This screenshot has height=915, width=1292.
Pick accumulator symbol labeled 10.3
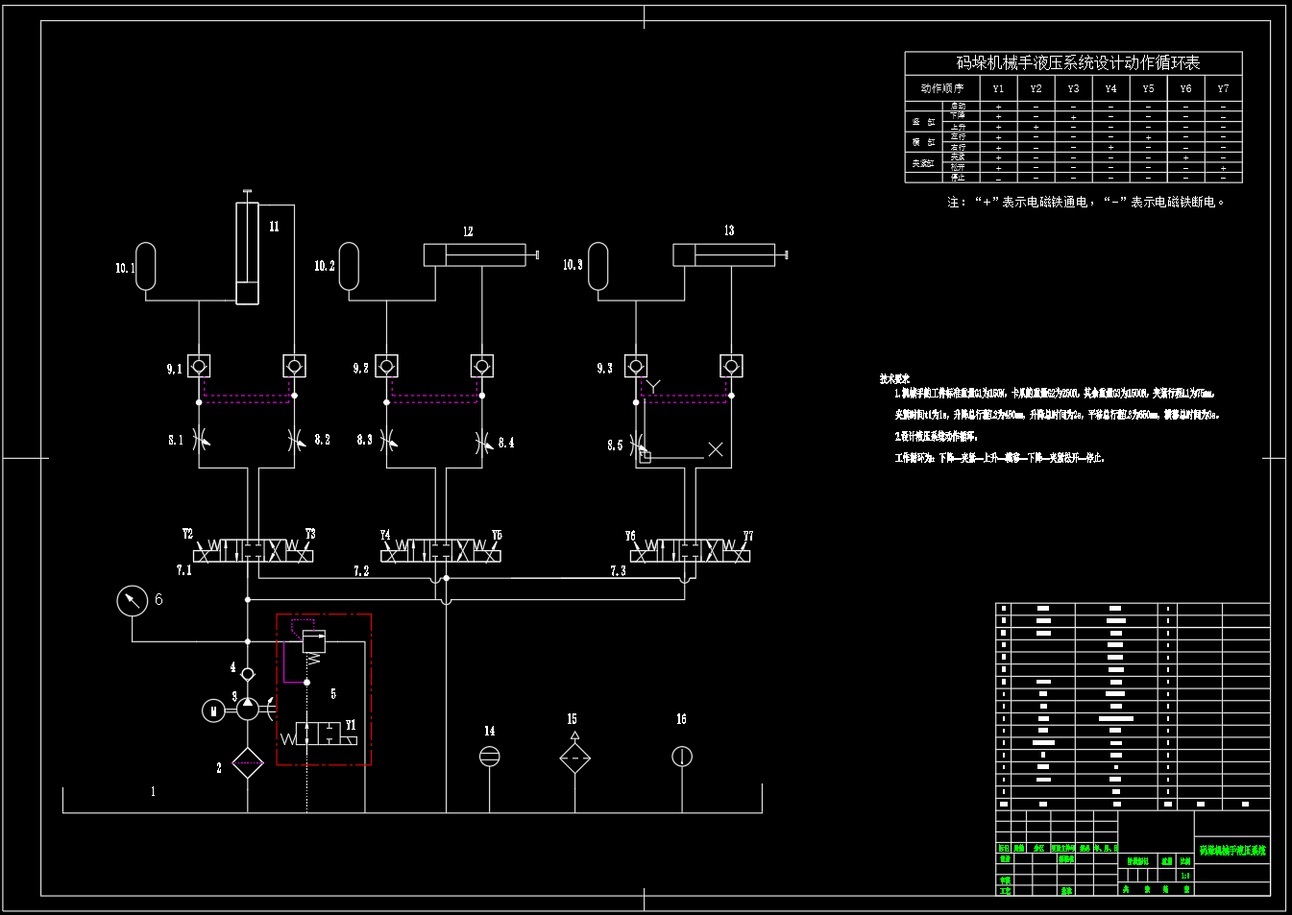tap(597, 266)
